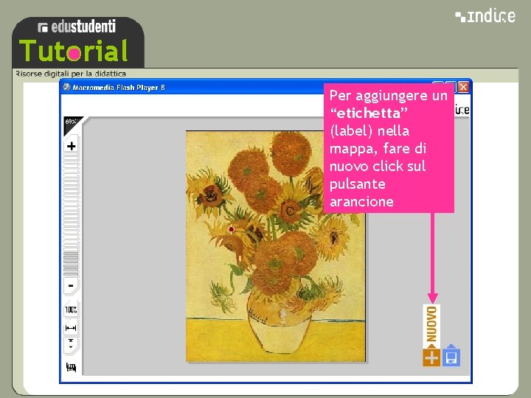This screenshot has height=398, width=531.
Task: Zoom in with the plus button
Action: tap(71, 146)
